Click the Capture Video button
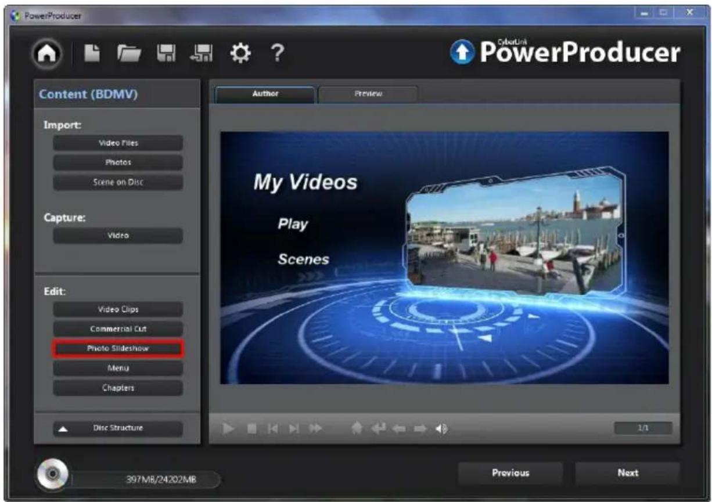The image size is (712, 502). tap(118, 236)
